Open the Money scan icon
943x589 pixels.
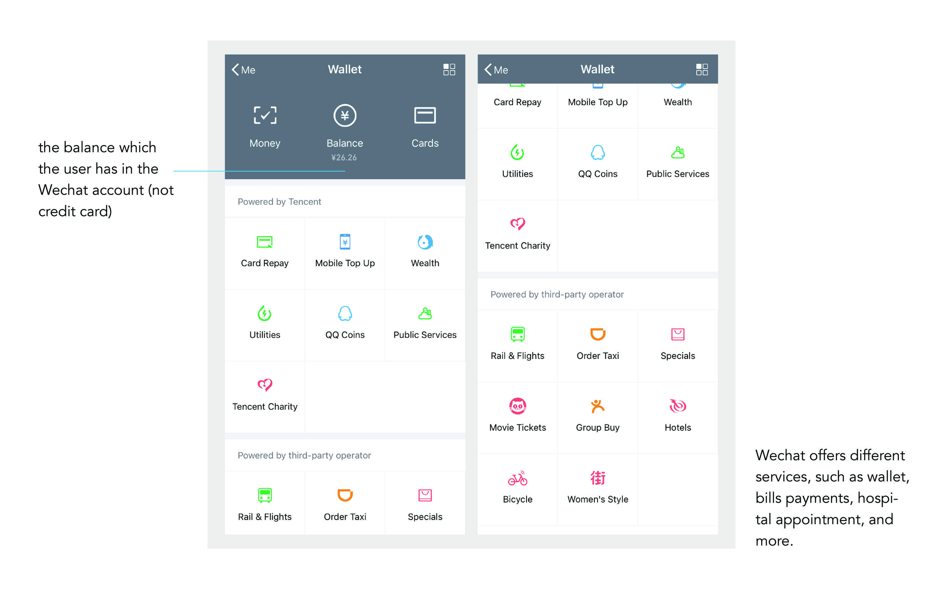click(x=265, y=115)
